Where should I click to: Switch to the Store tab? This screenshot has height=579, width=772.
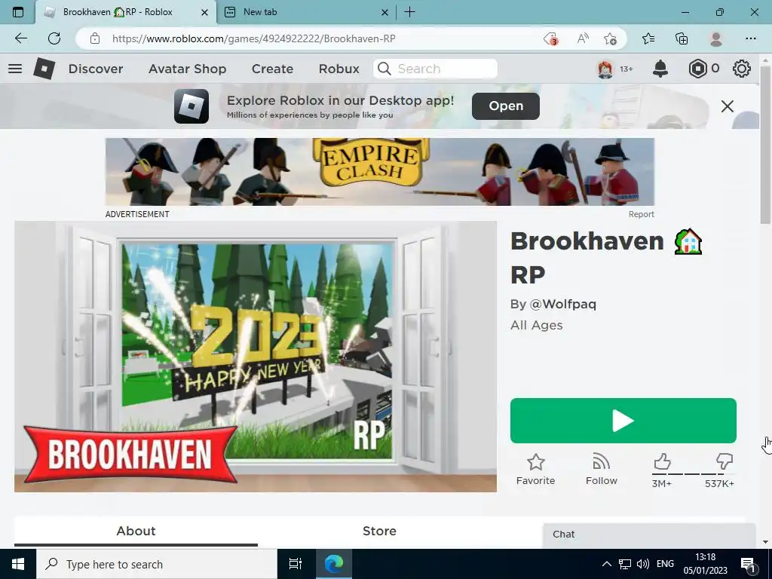[379, 532]
